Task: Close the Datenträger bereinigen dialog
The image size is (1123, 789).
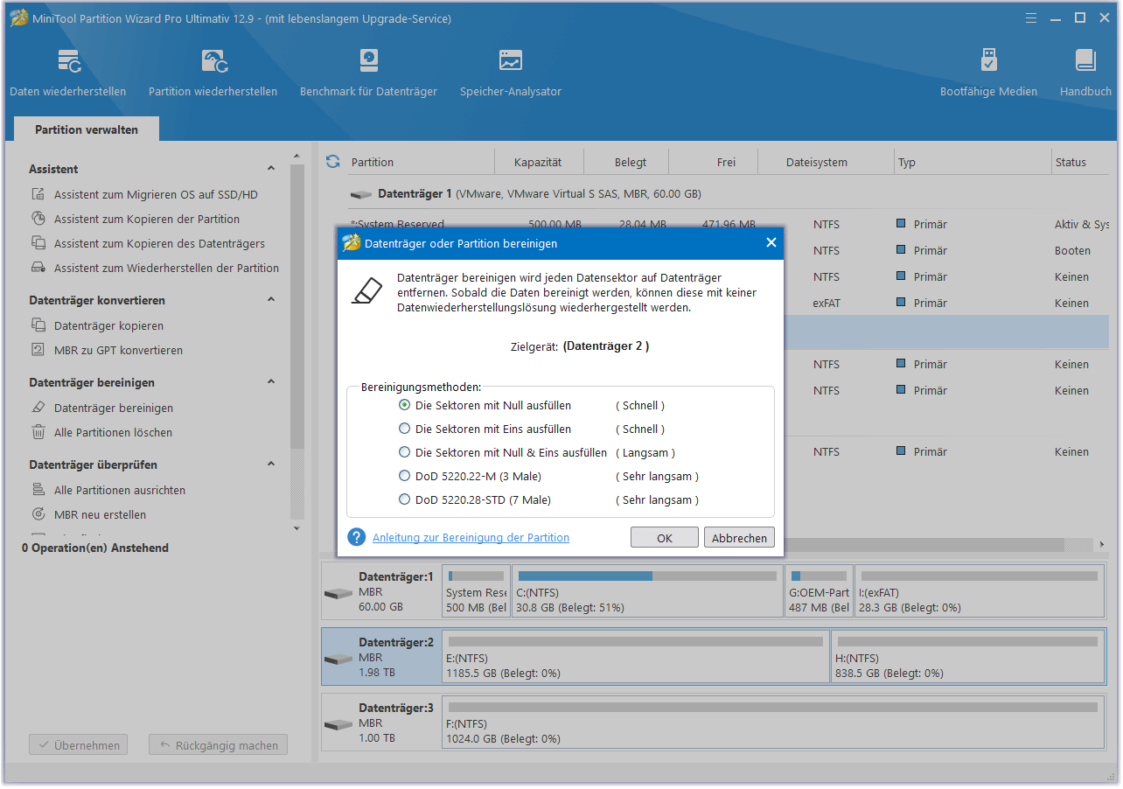Action: point(771,243)
